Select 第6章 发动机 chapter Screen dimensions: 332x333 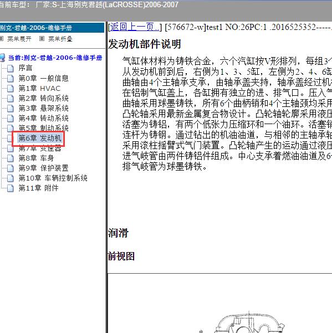tap(40, 138)
